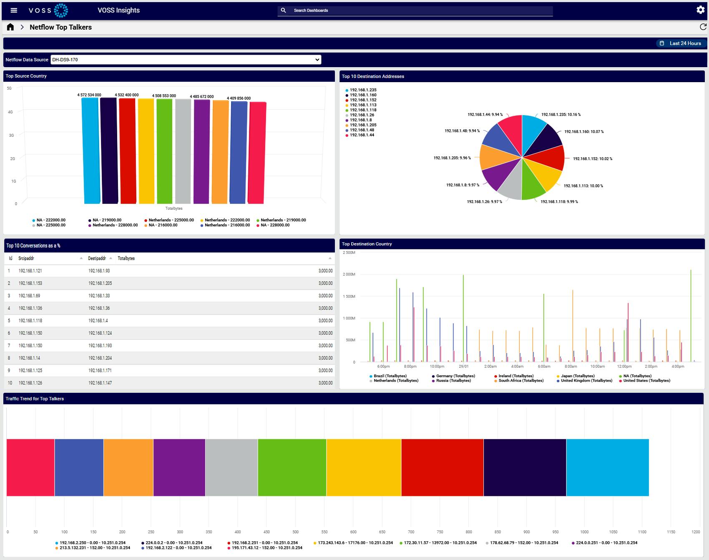The width and height of the screenshot is (709, 560).
Task: Click the green segment in Traffic Trend bar
Action: [292, 467]
